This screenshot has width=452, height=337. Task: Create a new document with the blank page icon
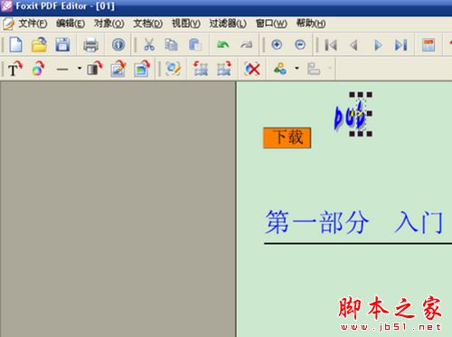coord(15,45)
